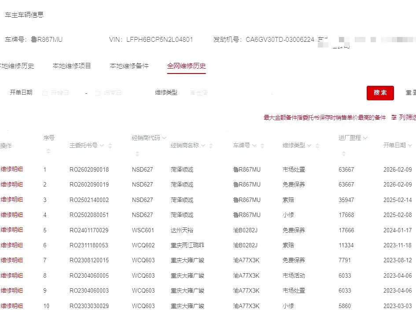416x312 pixels.
Task: Expand the 开单日期 column header chevron
Action: coord(410,145)
